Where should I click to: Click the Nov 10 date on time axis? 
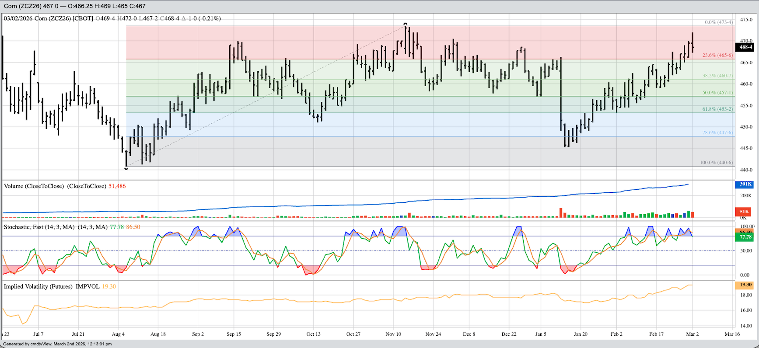(393, 334)
